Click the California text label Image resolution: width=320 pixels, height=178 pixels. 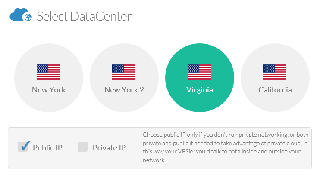[x=275, y=90]
